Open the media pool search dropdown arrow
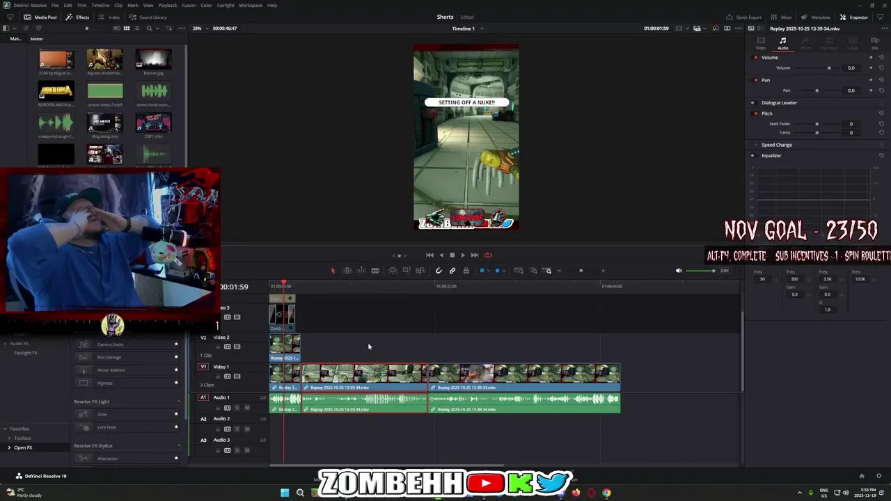Screen dimensions: 891x501 [x=158, y=29]
